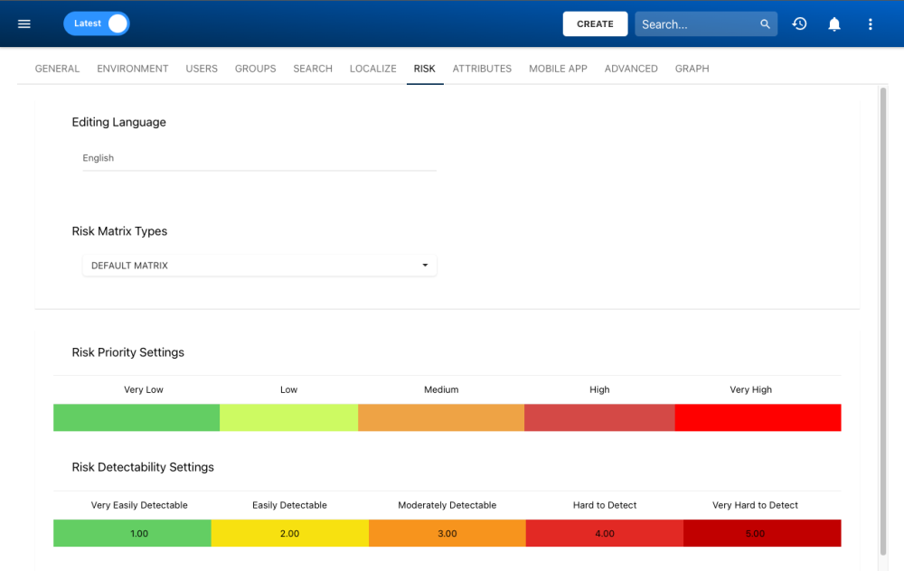The height and width of the screenshot is (571, 904).
Task: Click the 'Very Easily Detectable' label
Action: pyautogui.click(x=139, y=505)
